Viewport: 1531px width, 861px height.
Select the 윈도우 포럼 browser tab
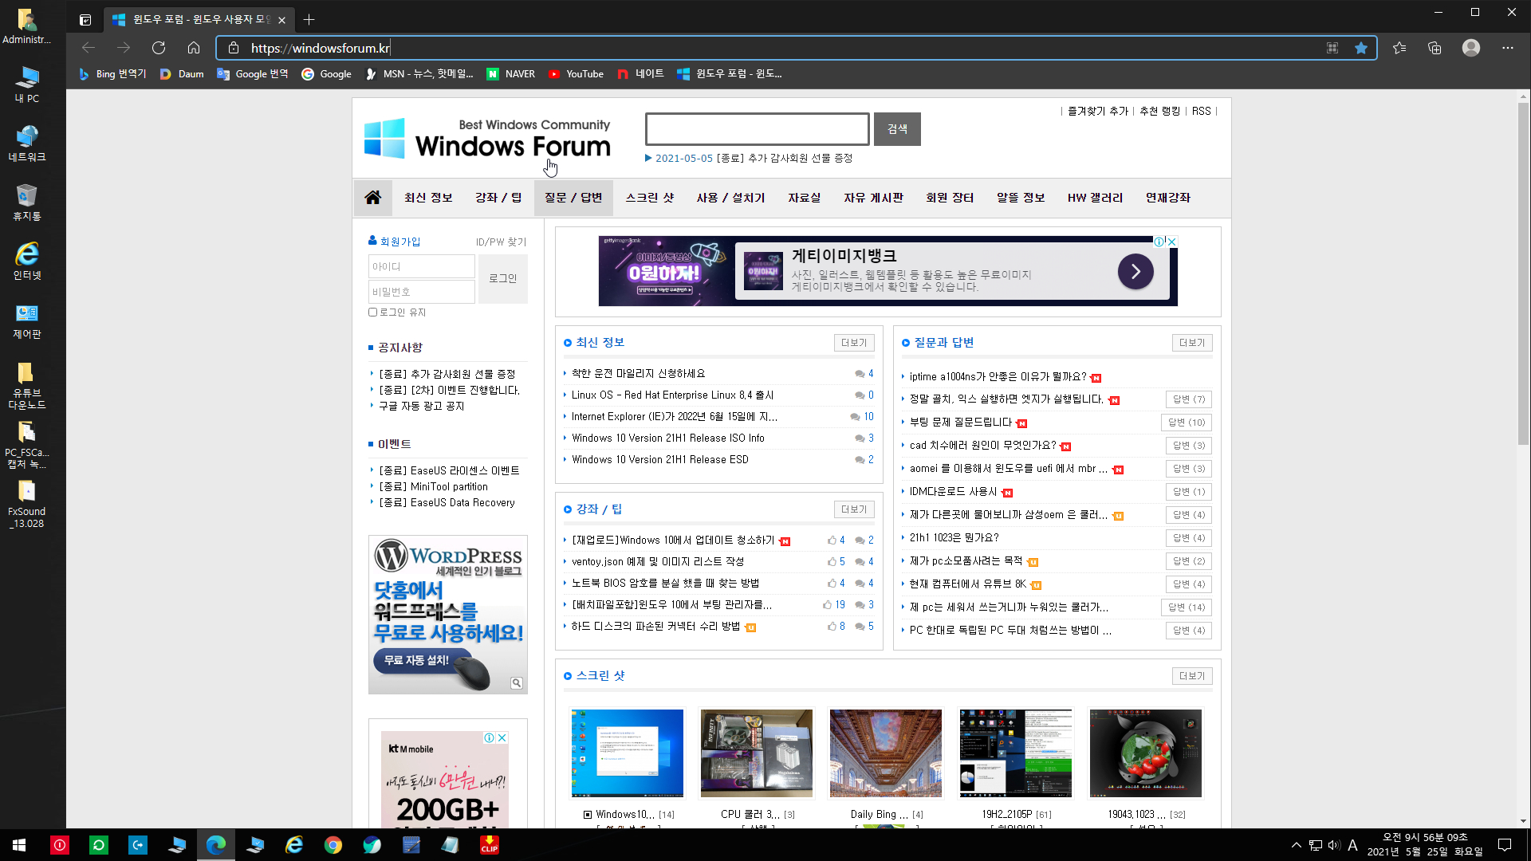pyautogui.click(x=199, y=19)
